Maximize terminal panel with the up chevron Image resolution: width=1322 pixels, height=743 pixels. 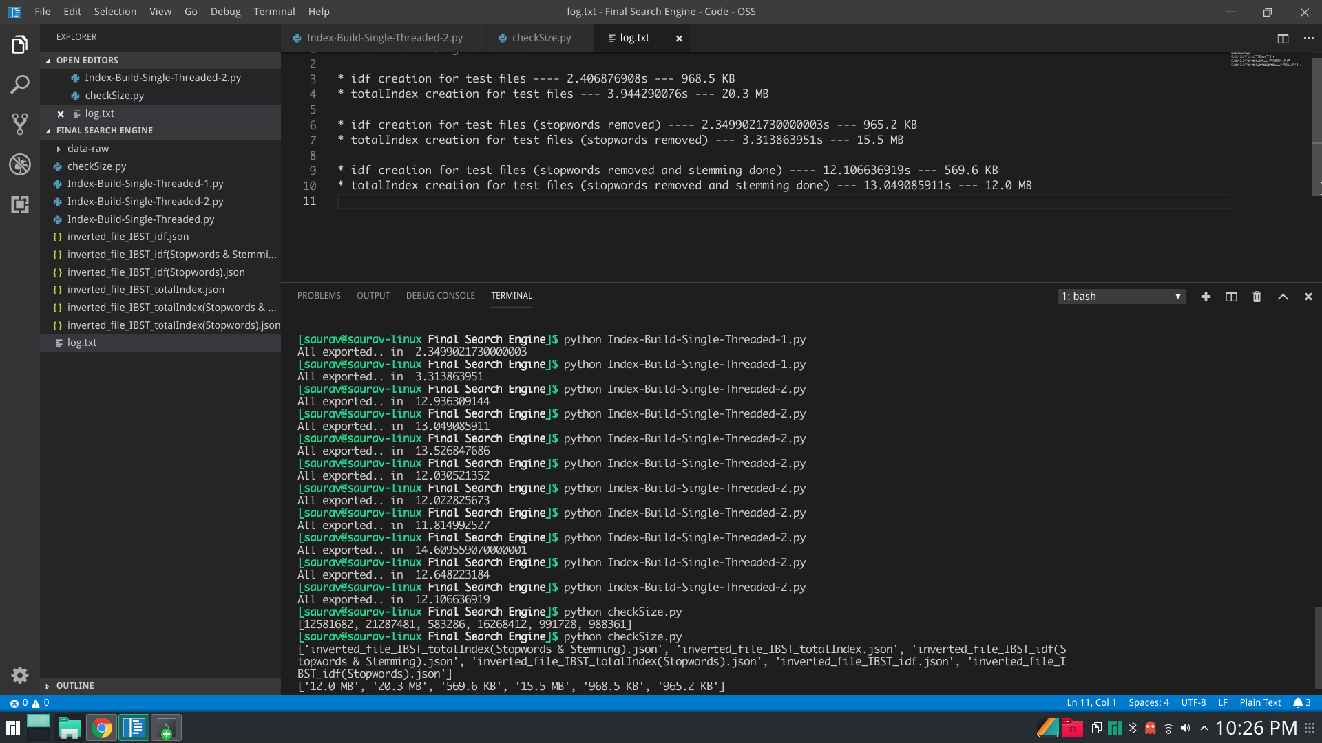1283,297
